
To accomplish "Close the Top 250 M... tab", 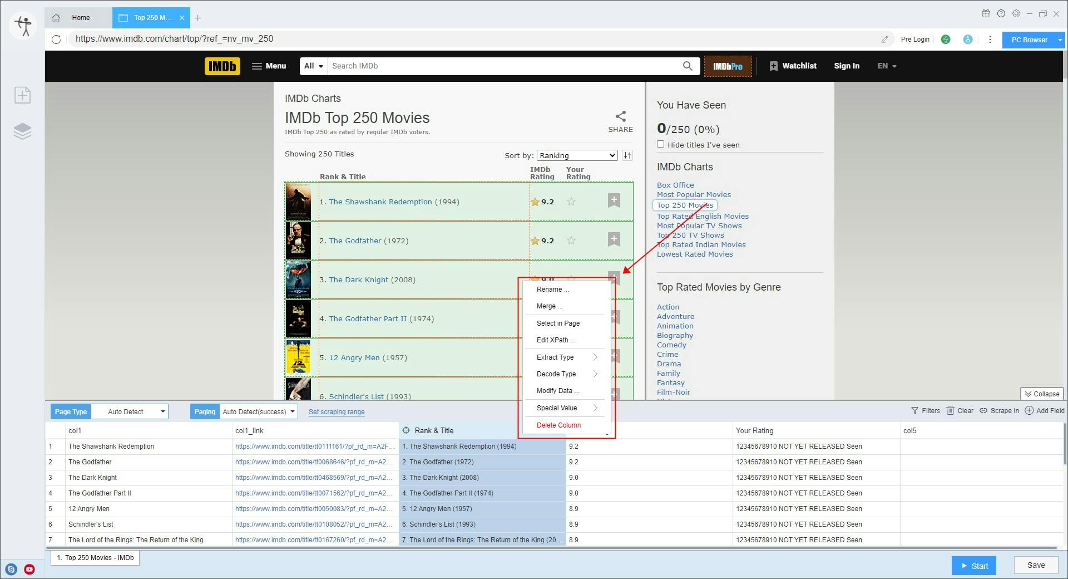I will [182, 18].
